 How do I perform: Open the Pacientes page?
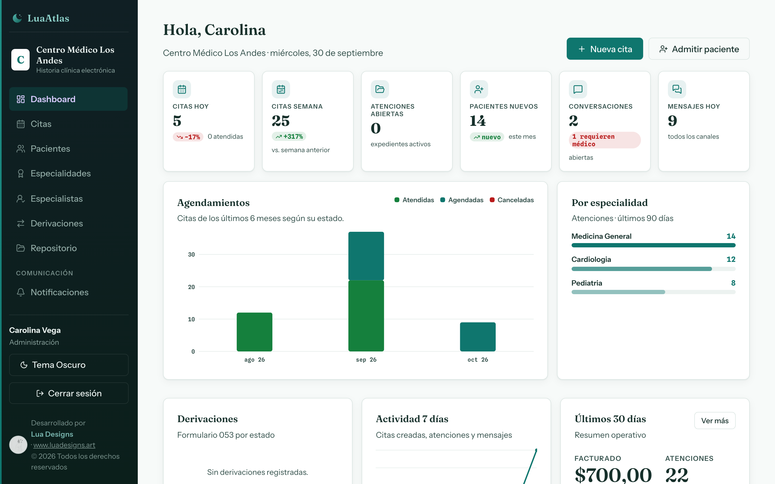point(68,148)
